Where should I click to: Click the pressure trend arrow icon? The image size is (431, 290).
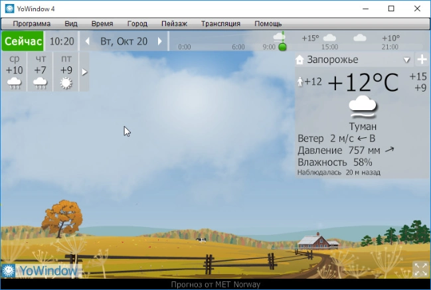click(390, 150)
